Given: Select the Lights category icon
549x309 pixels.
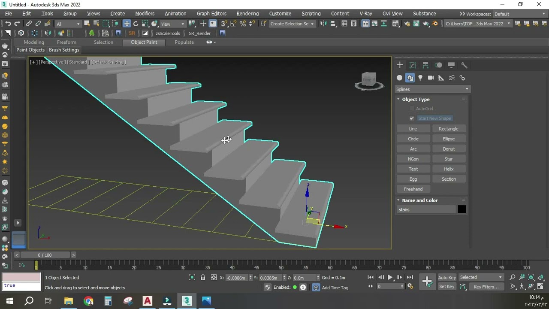Looking at the screenshot, I should coord(420,78).
